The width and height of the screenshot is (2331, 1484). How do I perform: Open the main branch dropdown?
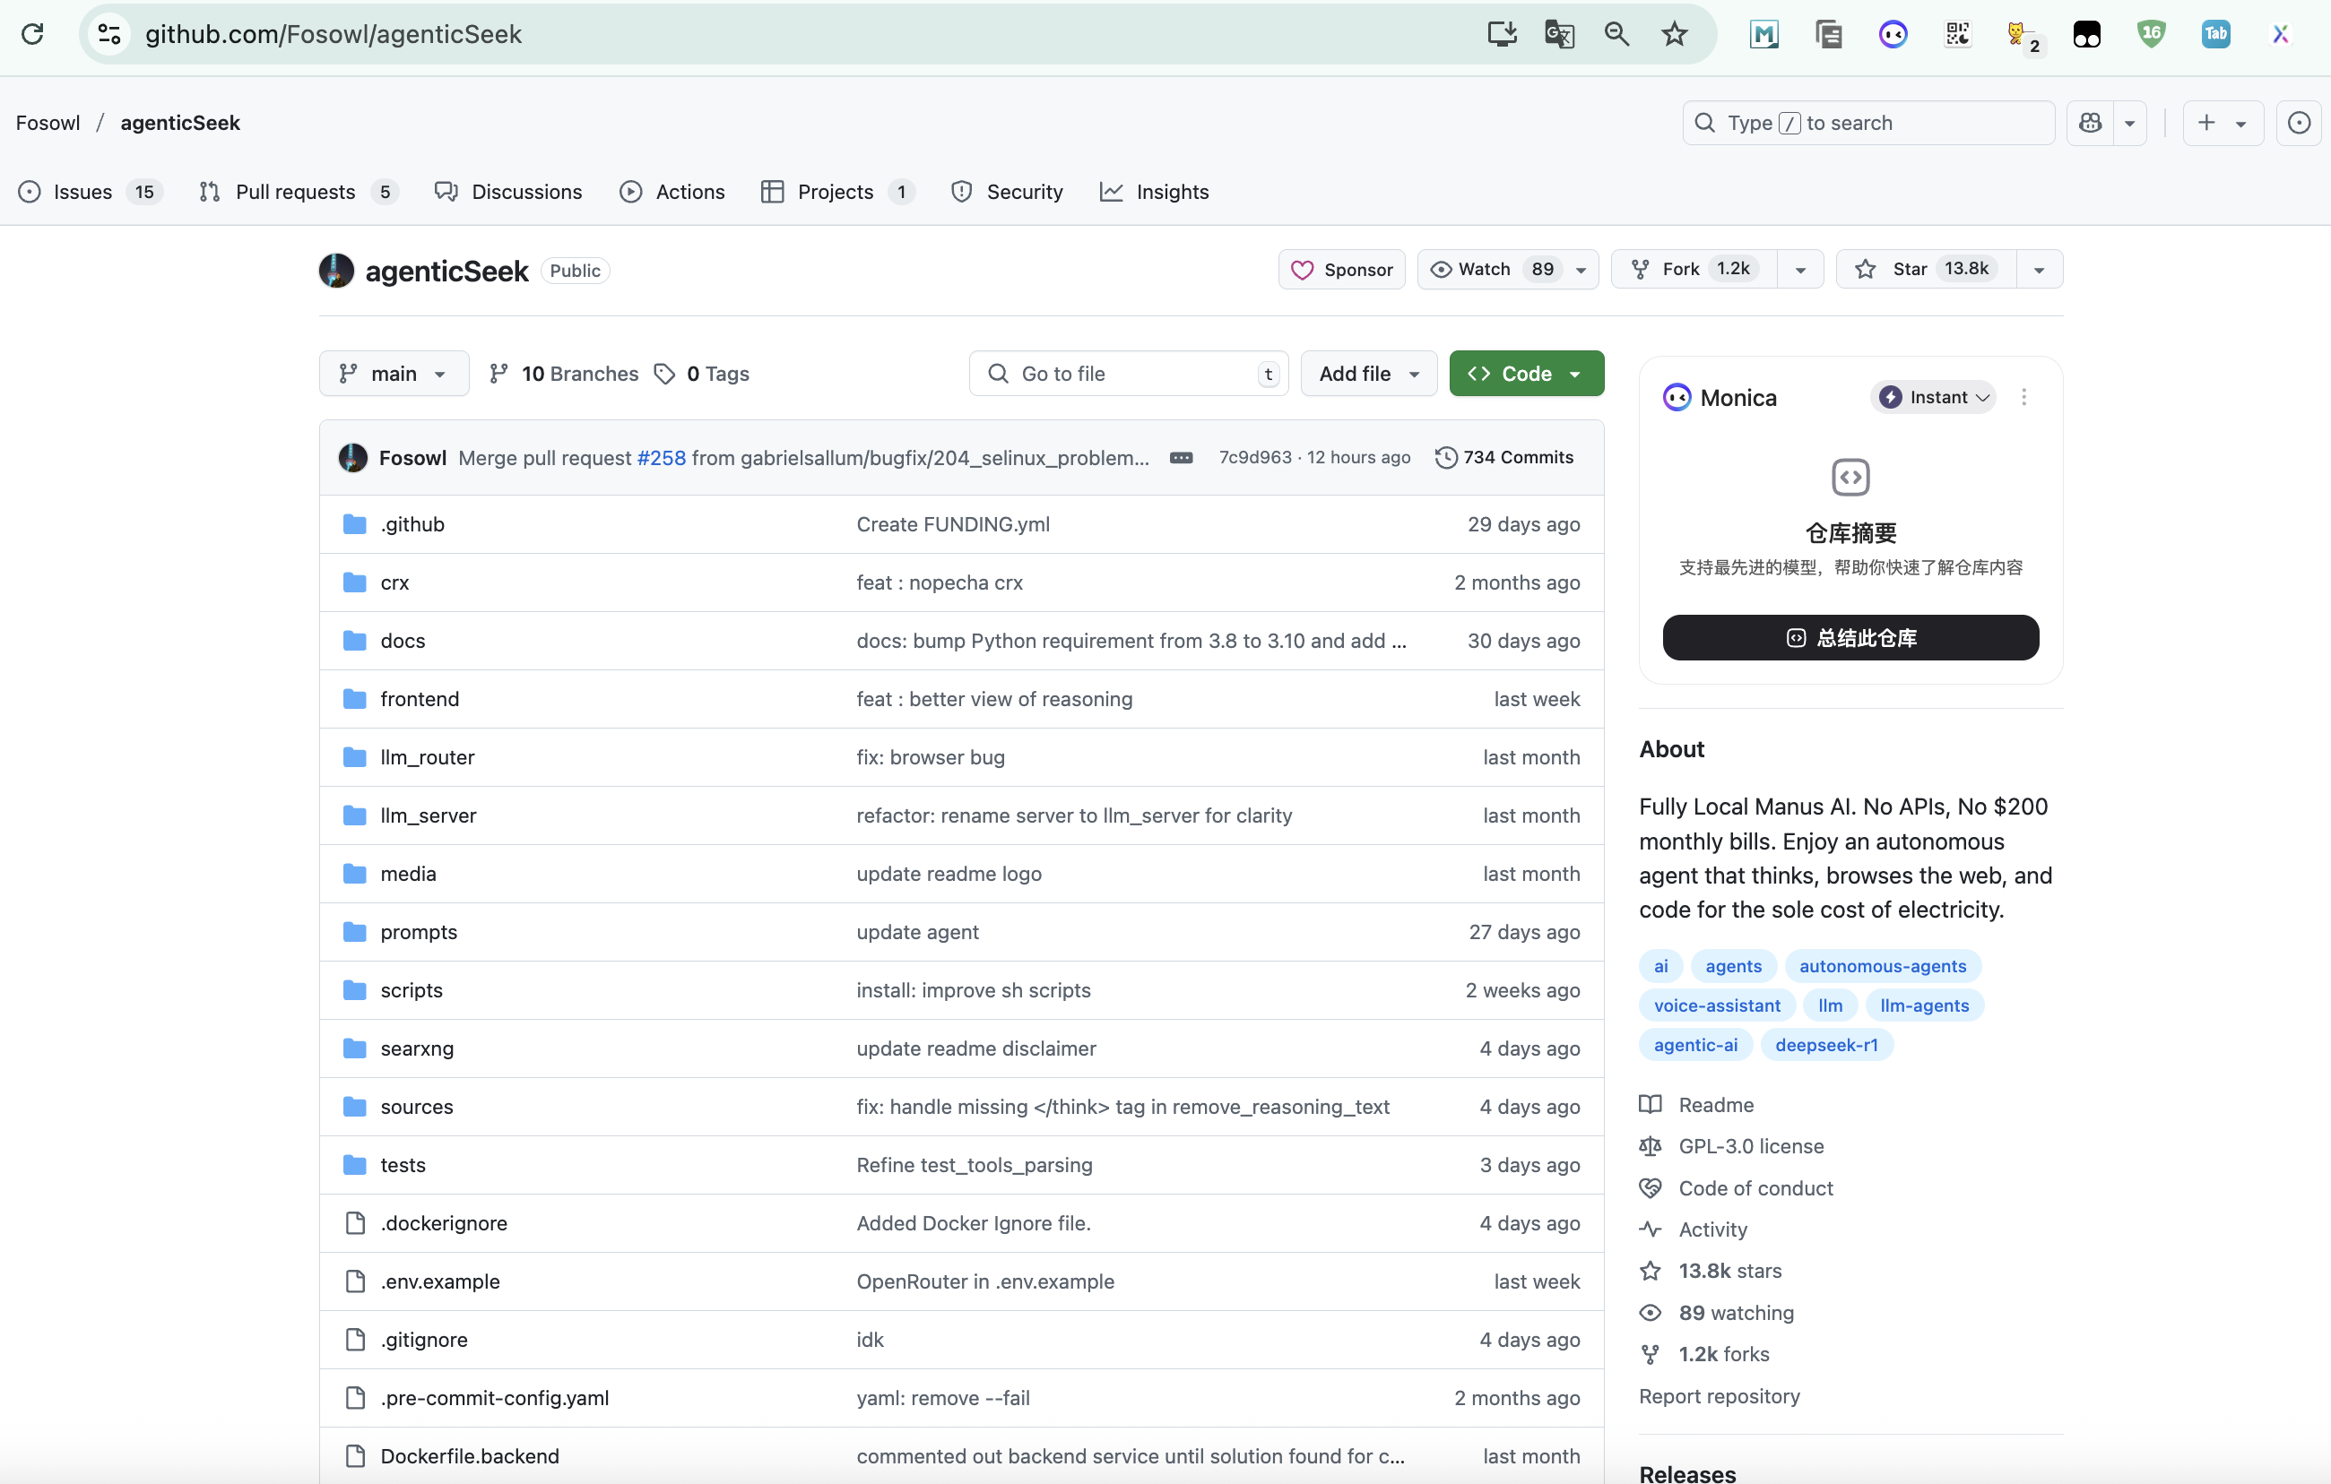click(393, 374)
